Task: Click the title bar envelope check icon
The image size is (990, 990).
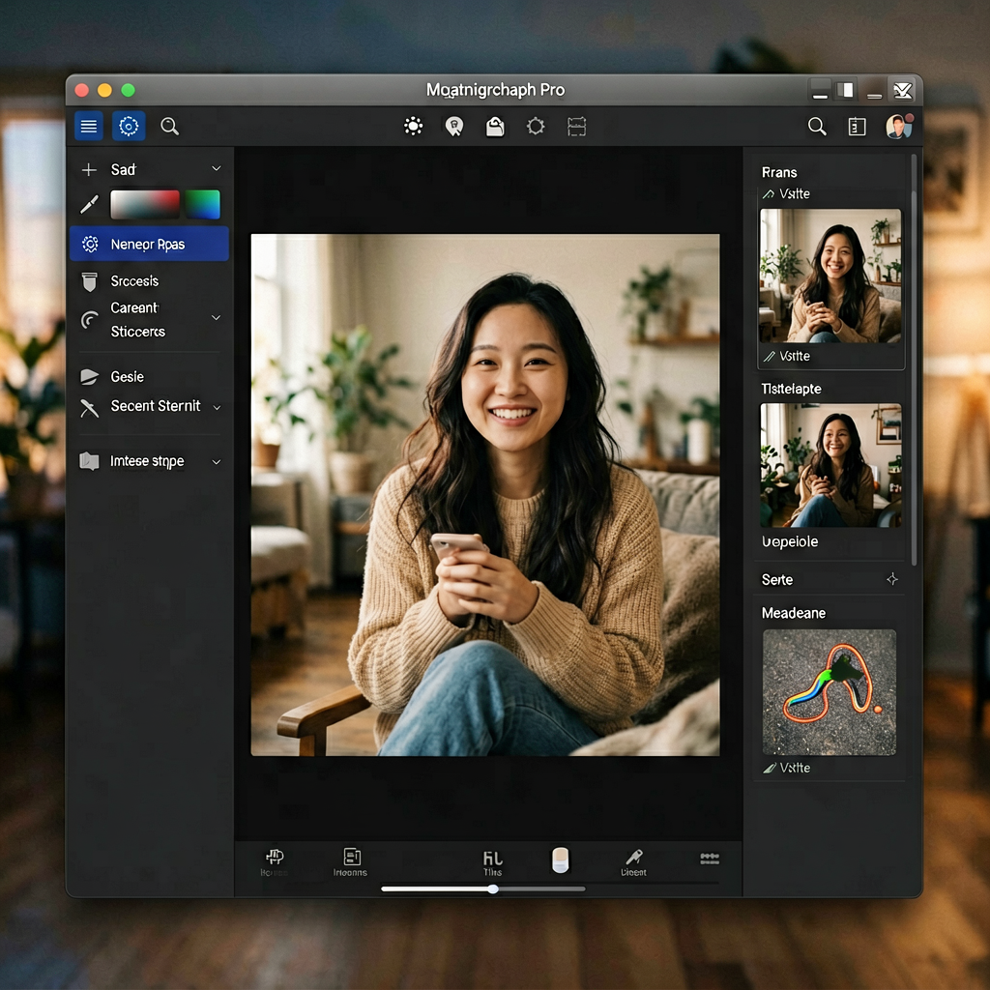Action: (x=903, y=90)
